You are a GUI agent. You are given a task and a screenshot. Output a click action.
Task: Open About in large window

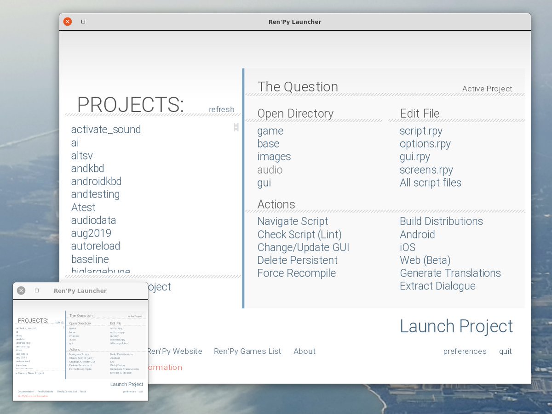305,351
